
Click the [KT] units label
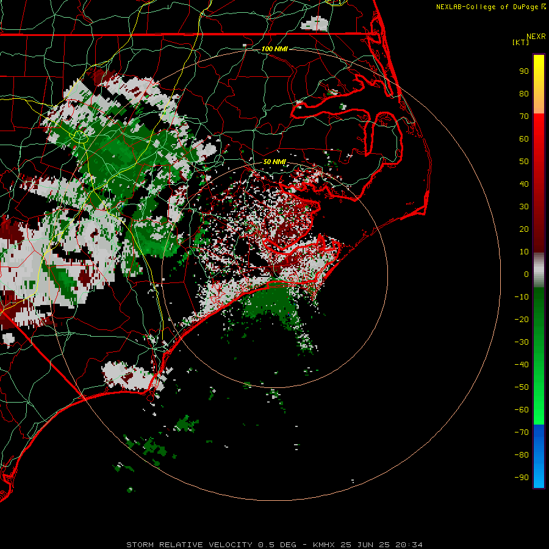click(521, 42)
